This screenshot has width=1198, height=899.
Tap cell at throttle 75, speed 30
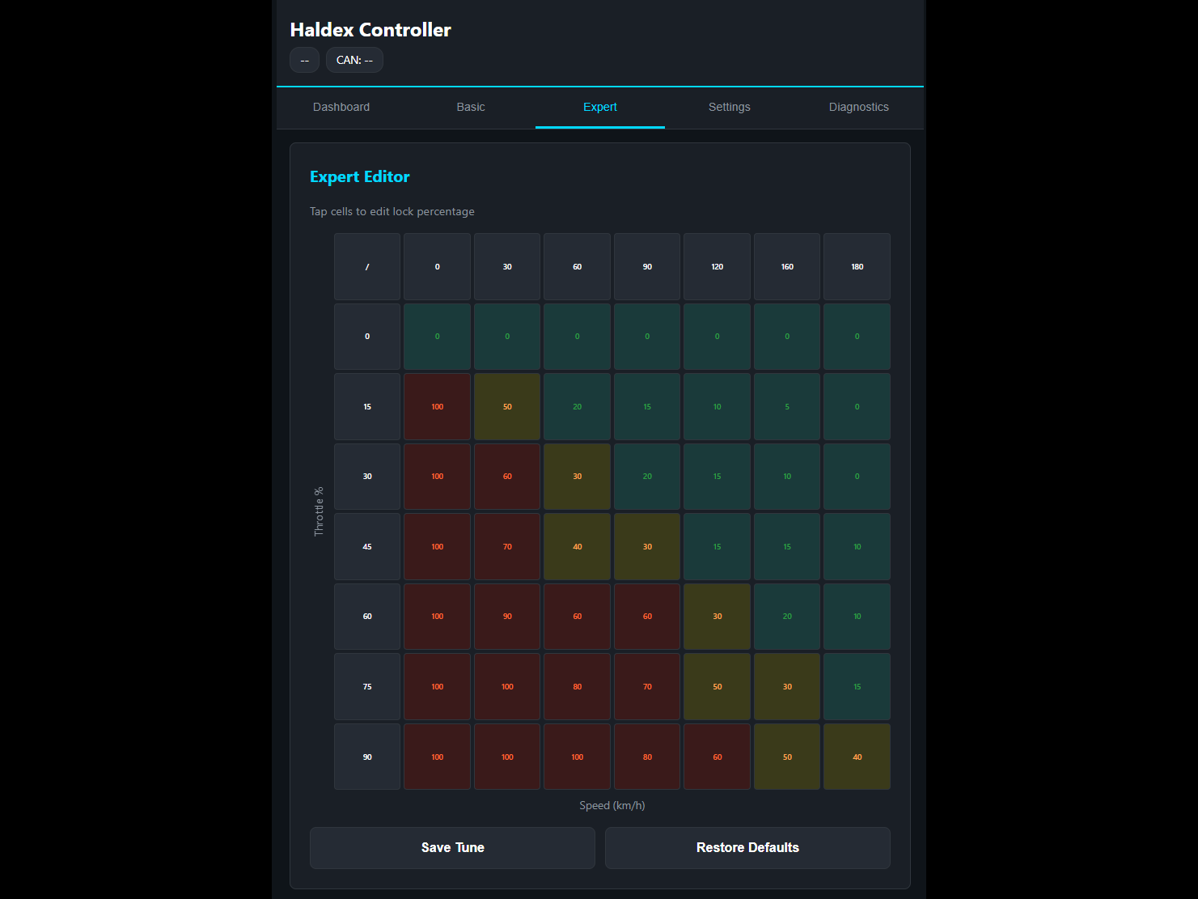pos(507,687)
